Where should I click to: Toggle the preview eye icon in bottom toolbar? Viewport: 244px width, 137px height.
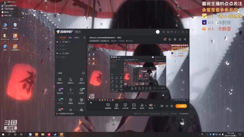[x=167, y=106]
